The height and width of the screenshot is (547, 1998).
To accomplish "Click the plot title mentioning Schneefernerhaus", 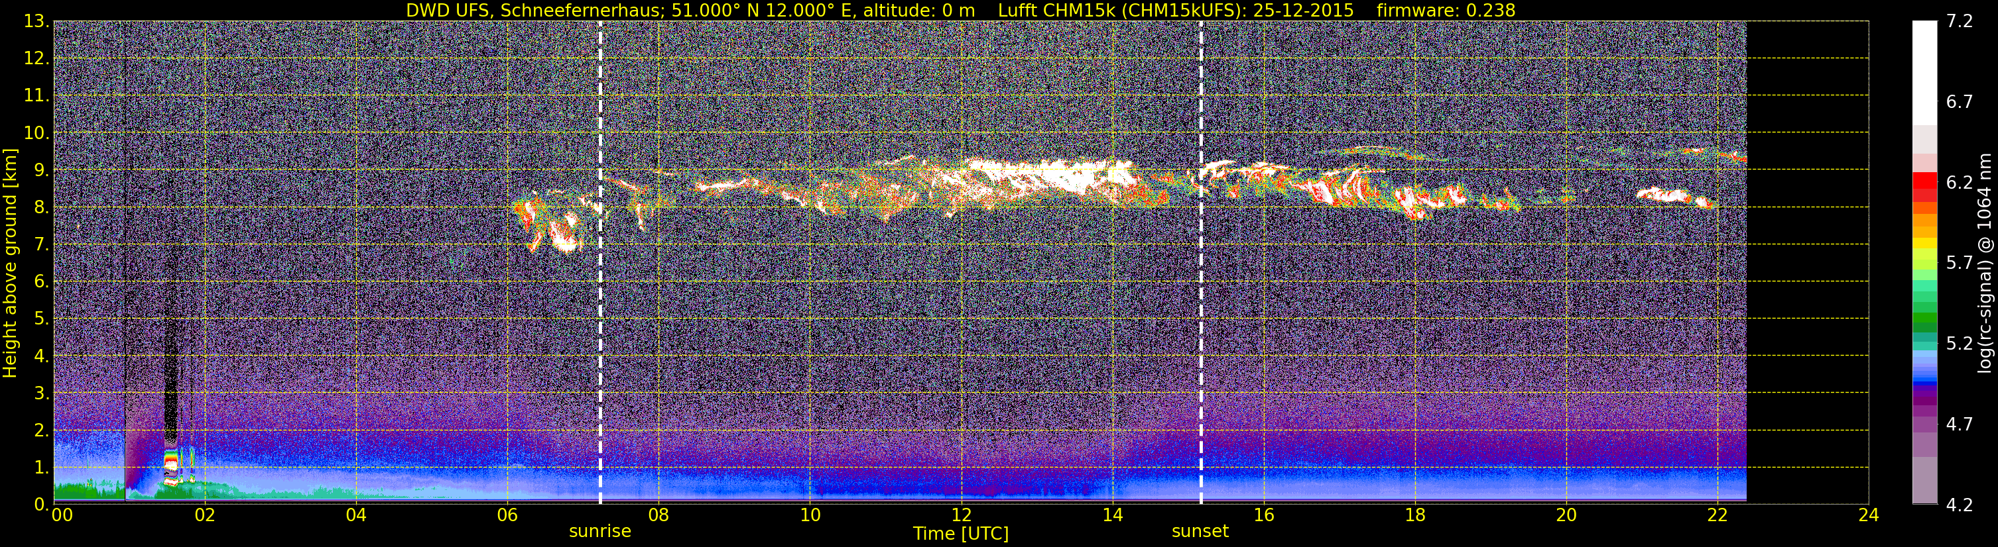I will click(960, 10).
